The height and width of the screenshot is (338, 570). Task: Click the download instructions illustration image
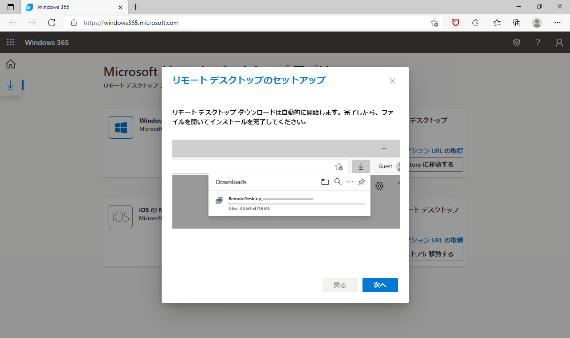click(286, 184)
